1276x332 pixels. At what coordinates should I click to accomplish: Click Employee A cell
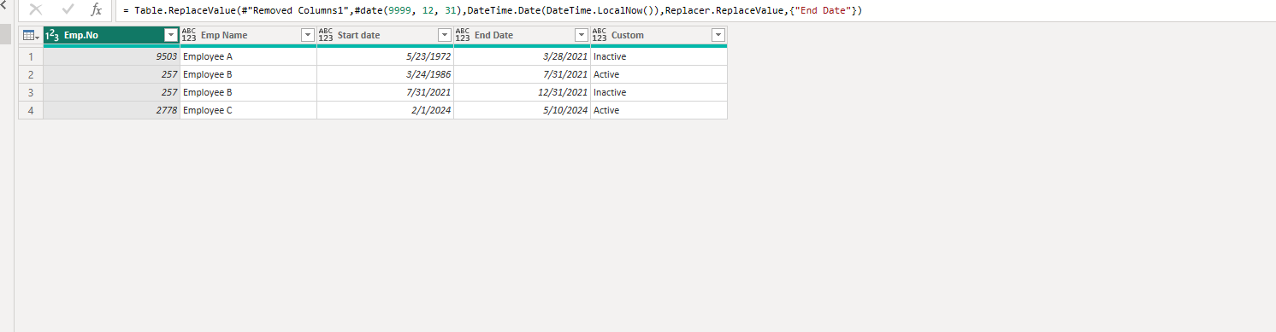click(249, 56)
